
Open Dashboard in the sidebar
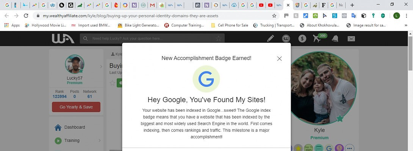click(75, 127)
